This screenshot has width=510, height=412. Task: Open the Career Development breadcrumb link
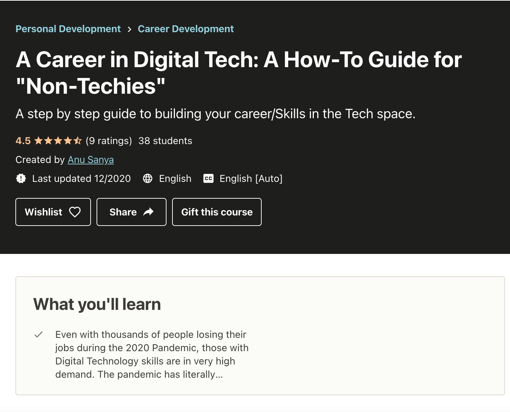tap(185, 29)
